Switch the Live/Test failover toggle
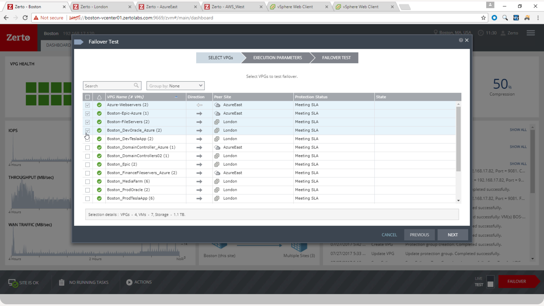 [490, 282]
